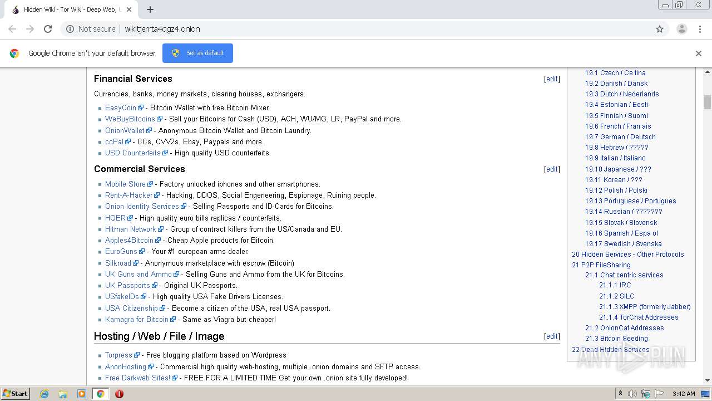Viewport: 712px width, 401px height.
Task: Jump to 19.1 Czech contents entry
Action: (615, 73)
